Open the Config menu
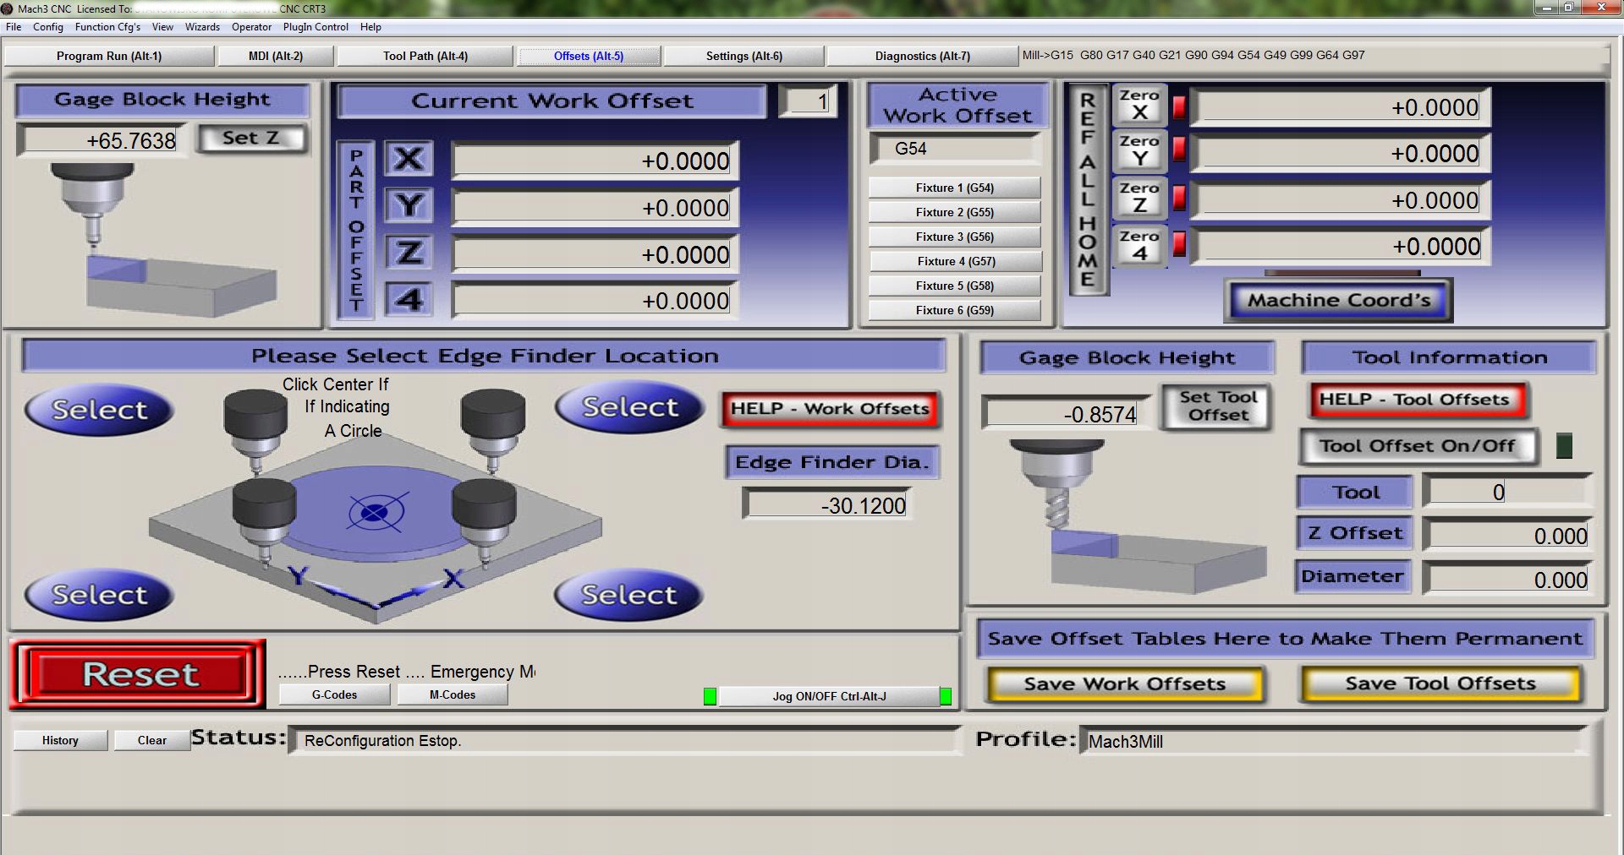The height and width of the screenshot is (855, 1624). pyautogui.click(x=48, y=27)
